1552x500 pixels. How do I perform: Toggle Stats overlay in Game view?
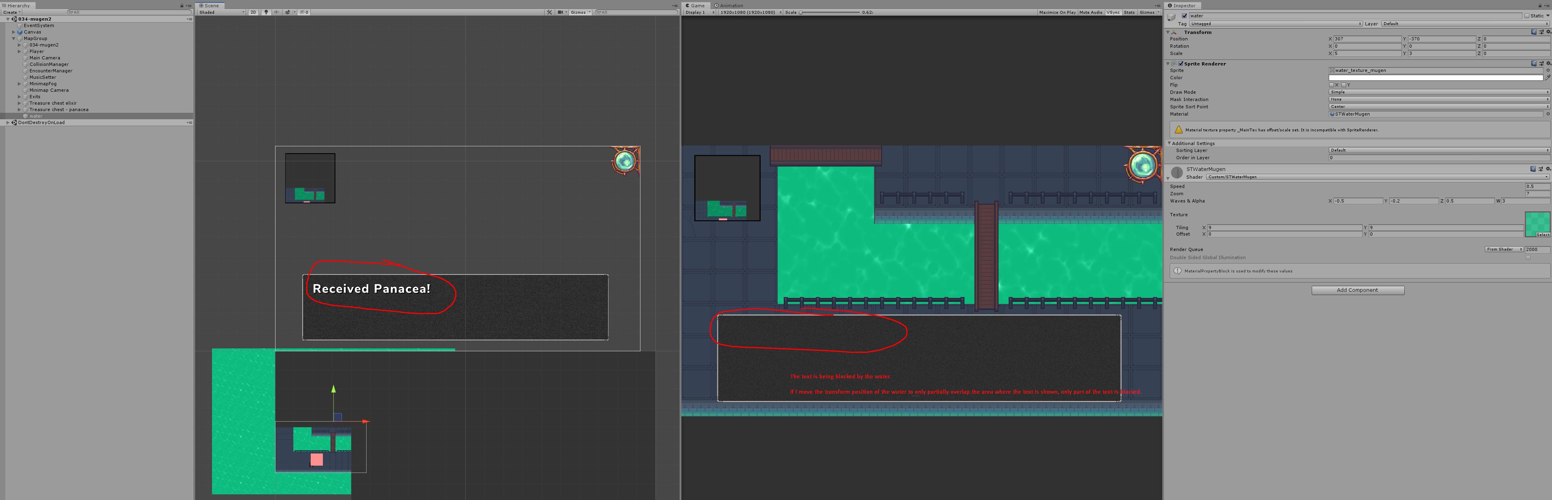pyautogui.click(x=1130, y=12)
